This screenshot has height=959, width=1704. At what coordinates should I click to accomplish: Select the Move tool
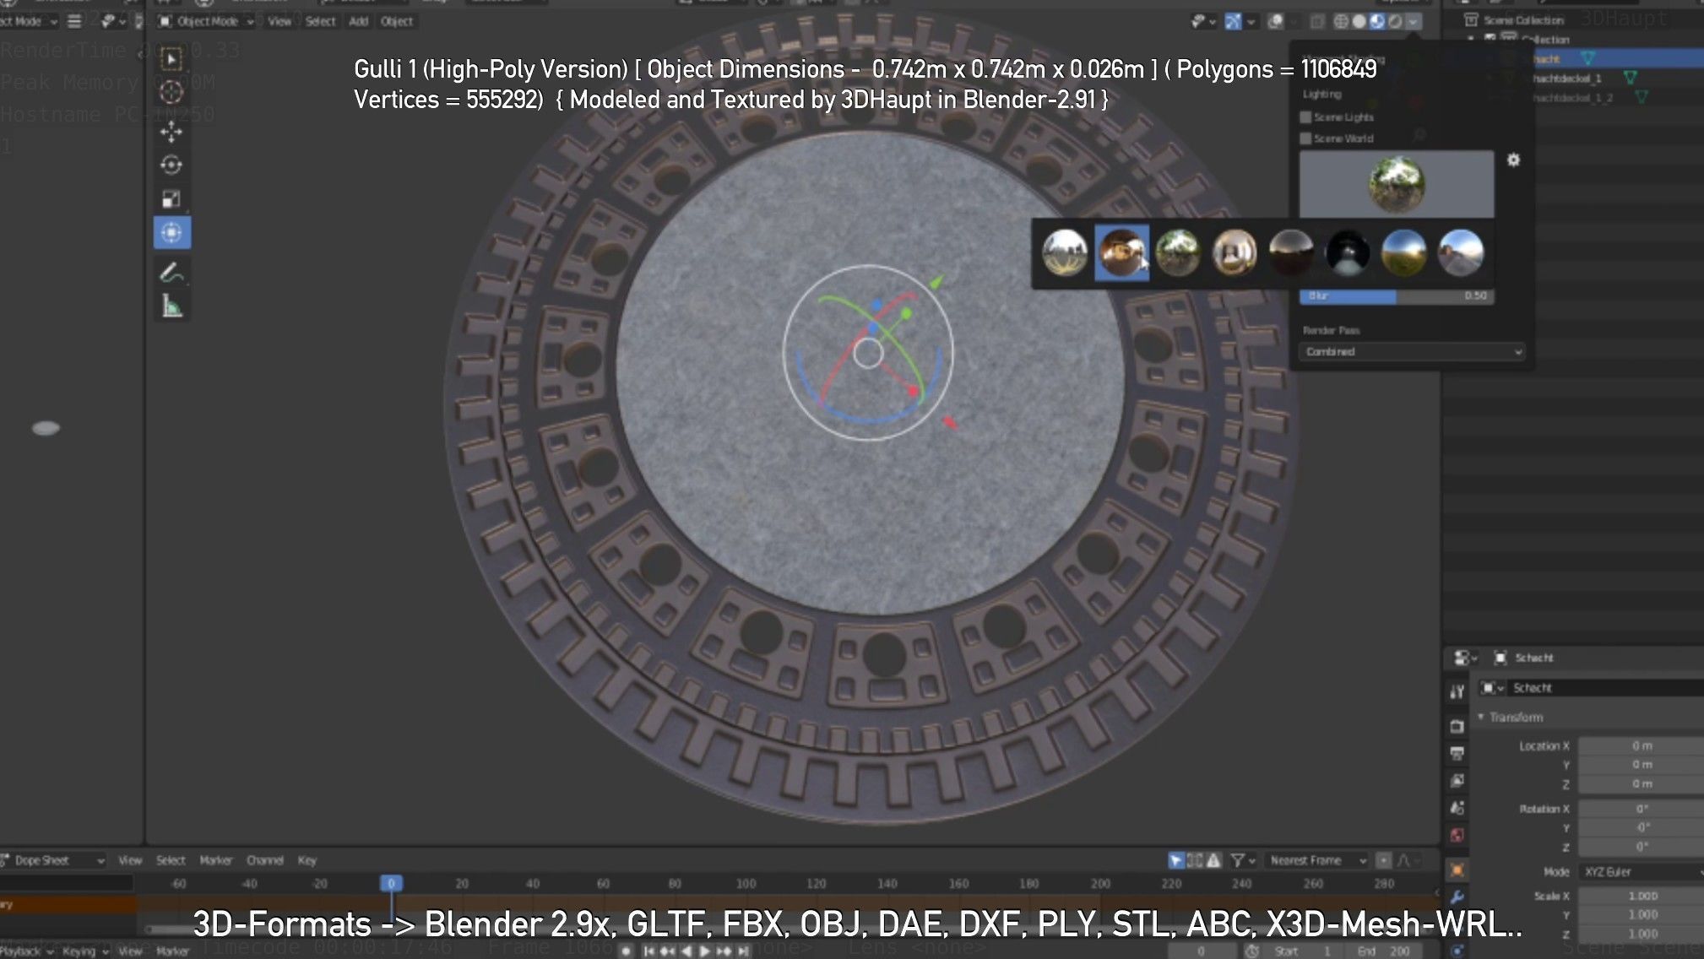click(171, 132)
